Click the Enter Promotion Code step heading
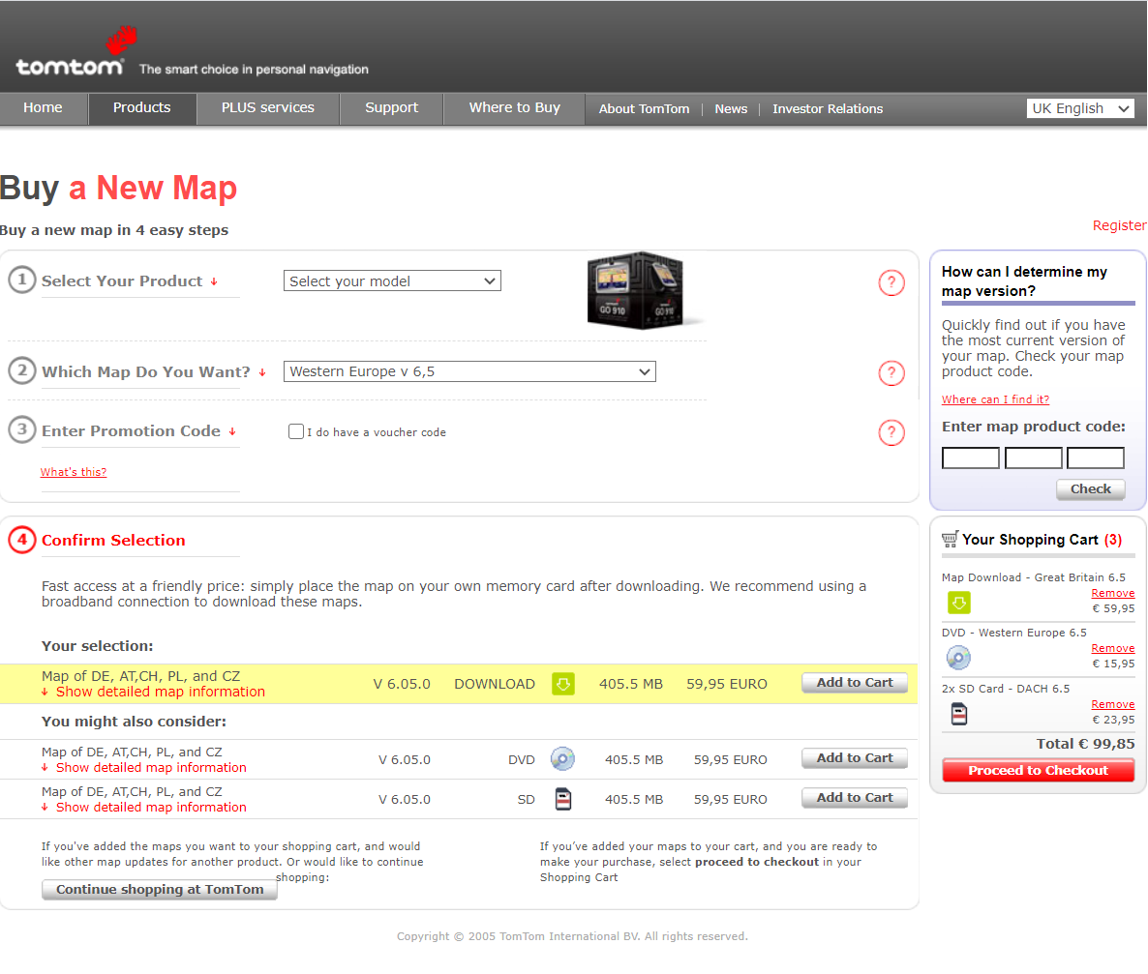1148x974 pixels. 131,431
